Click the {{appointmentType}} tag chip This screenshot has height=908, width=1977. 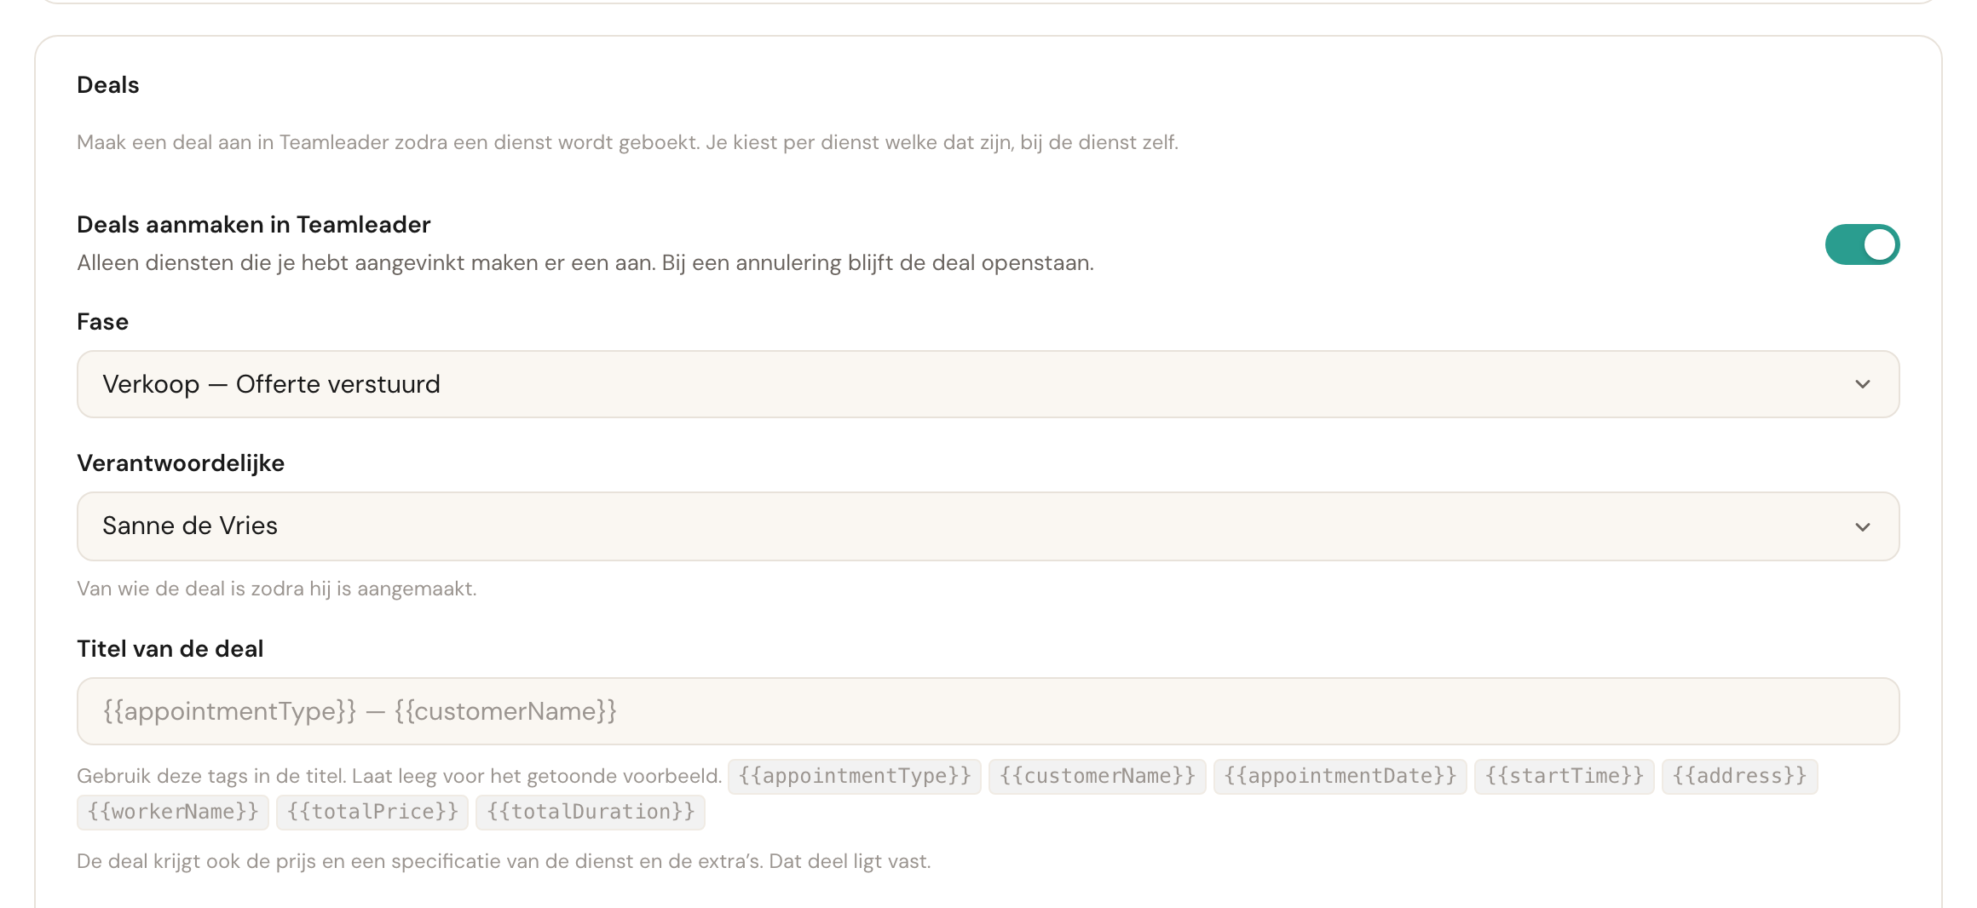click(855, 776)
